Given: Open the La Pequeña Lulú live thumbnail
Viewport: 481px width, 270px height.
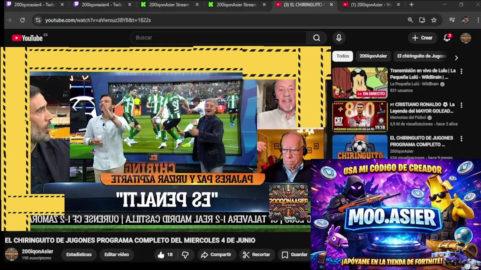Looking at the screenshot, I should pos(360,83).
